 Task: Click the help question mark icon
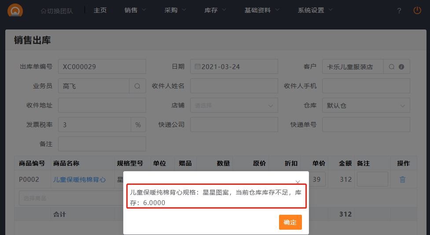[x=399, y=11]
